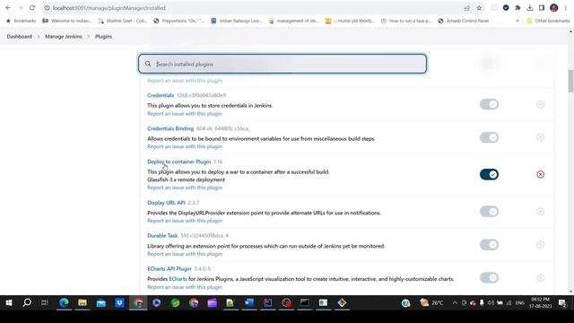Show hidden system tray icons
The image size is (574, 323).
pos(455,303)
